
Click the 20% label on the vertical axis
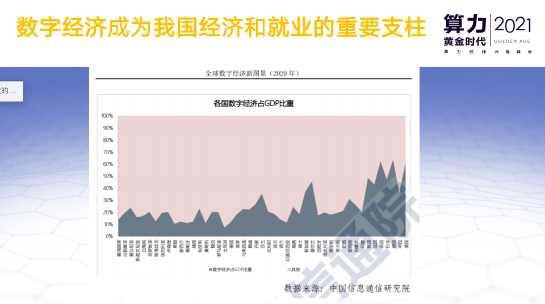pyautogui.click(x=108, y=212)
